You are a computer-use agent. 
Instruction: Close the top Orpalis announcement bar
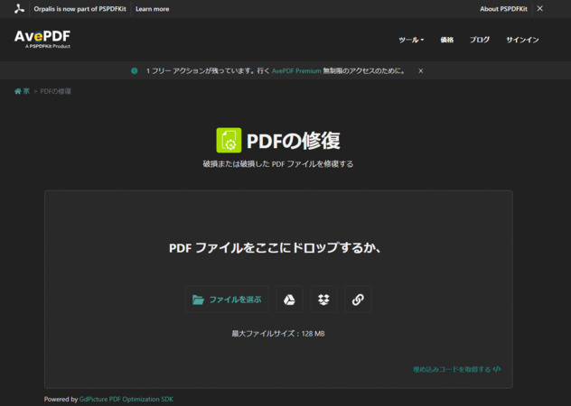pyautogui.click(x=540, y=8)
